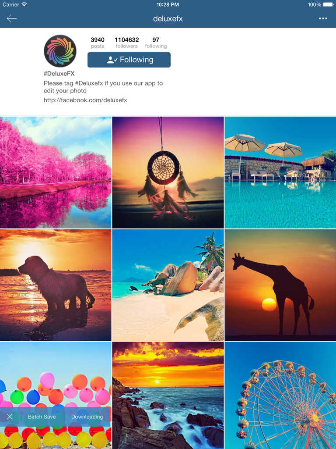Tap the DeluxeFX profile avatar

tap(60, 51)
